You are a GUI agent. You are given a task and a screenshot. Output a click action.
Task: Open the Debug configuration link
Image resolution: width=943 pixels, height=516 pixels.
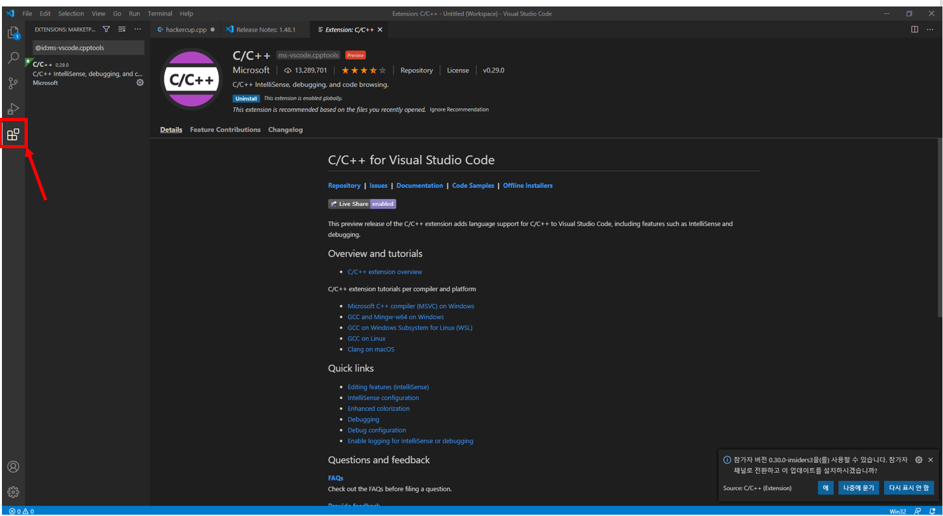click(377, 430)
